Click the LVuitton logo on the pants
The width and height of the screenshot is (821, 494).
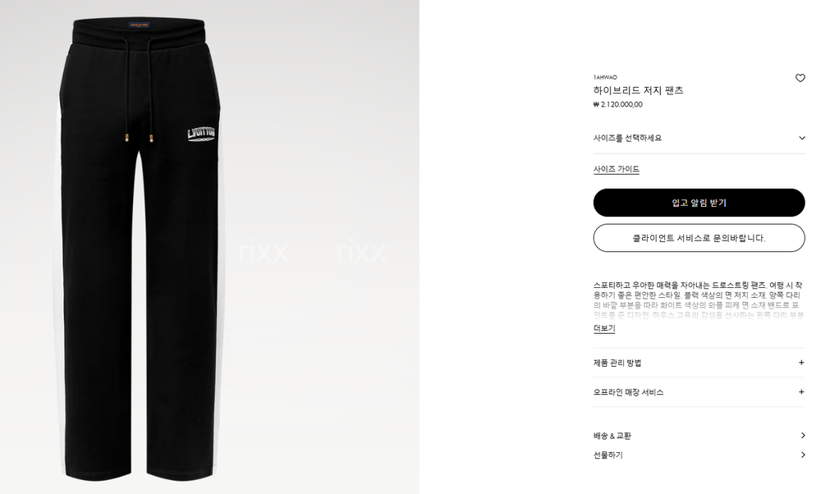(x=201, y=135)
